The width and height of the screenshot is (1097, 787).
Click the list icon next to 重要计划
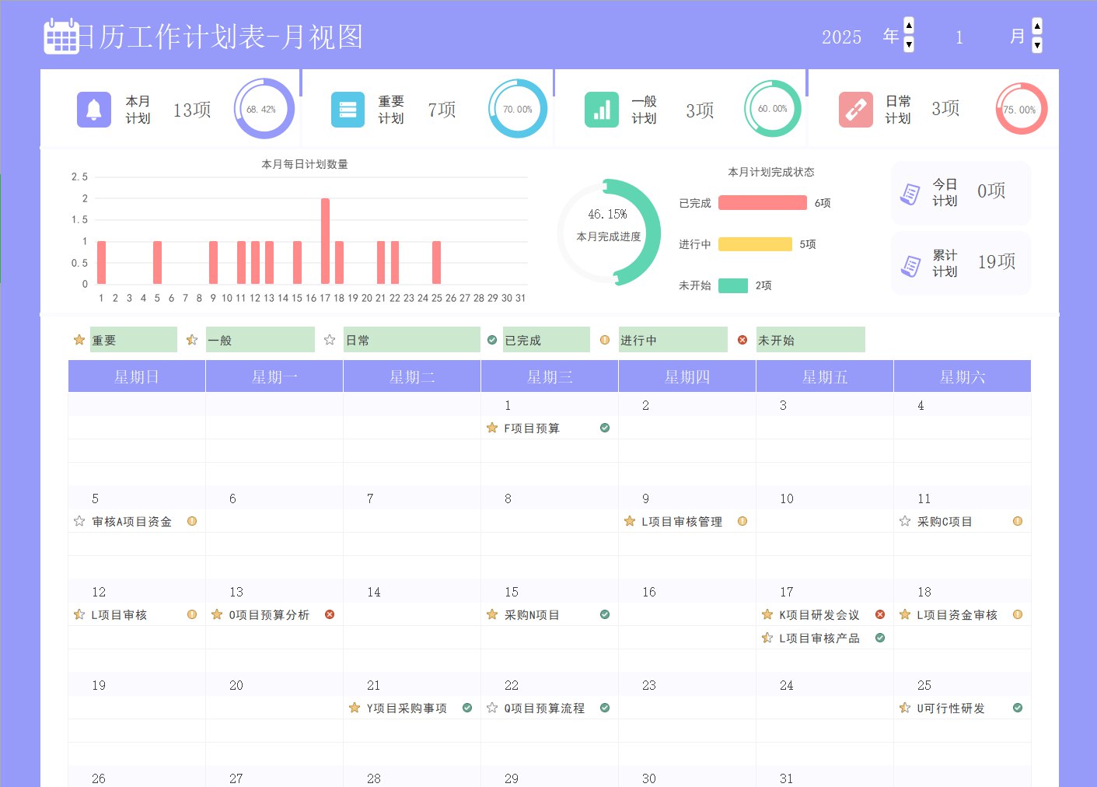(x=348, y=109)
